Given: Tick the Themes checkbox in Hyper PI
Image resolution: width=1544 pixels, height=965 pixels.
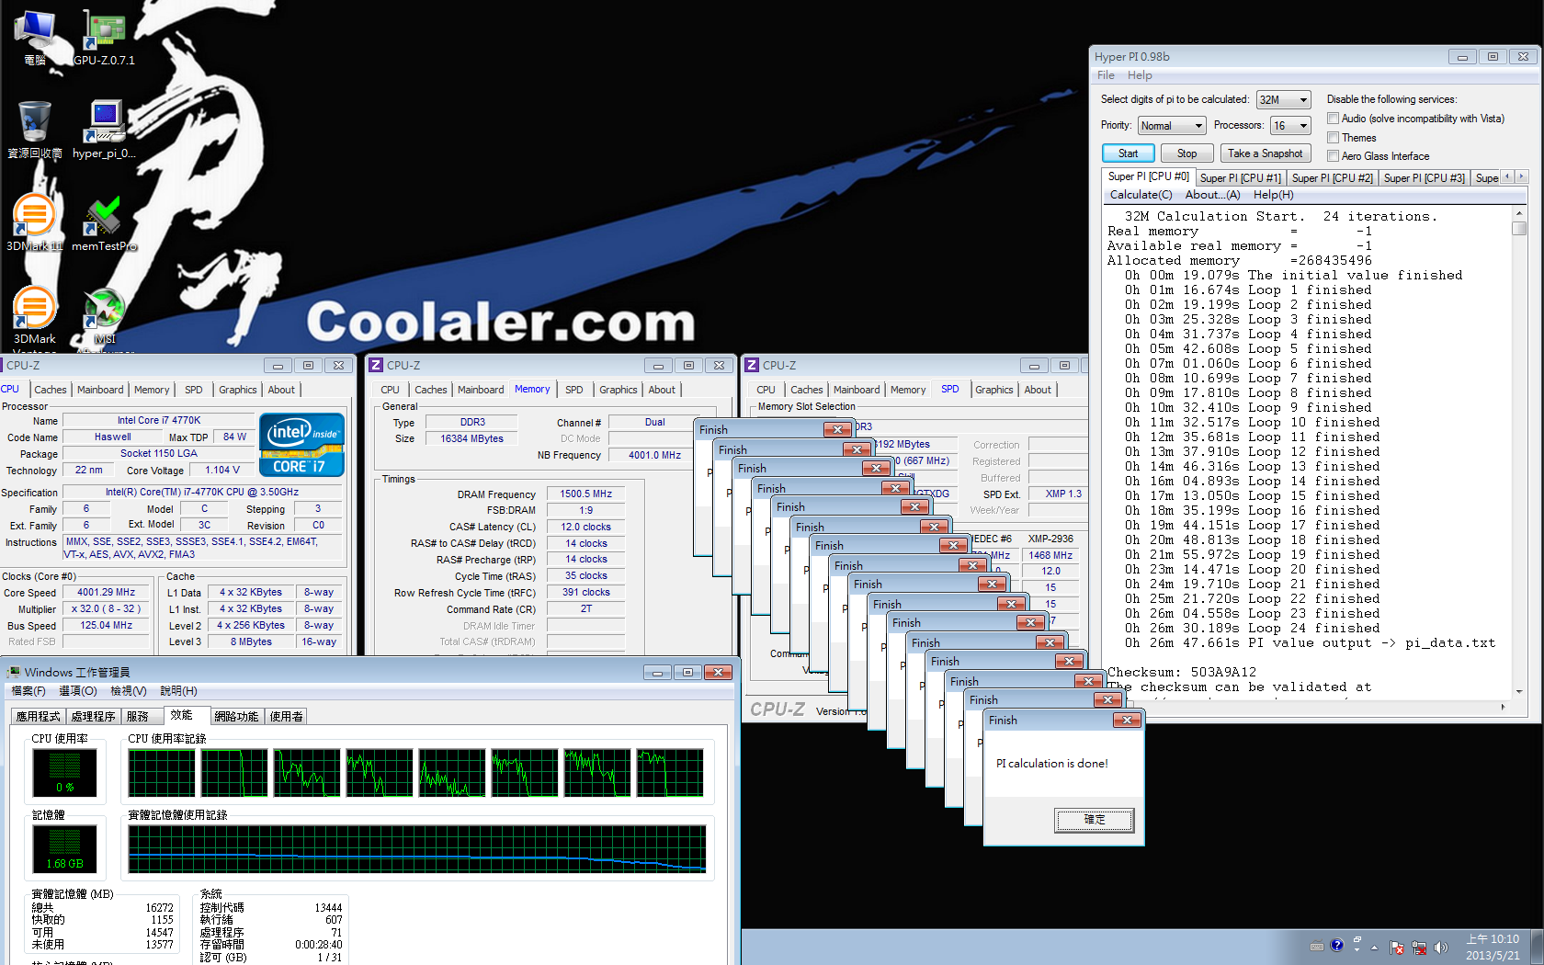Looking at the screenshot, I should tap(1333, 138).
